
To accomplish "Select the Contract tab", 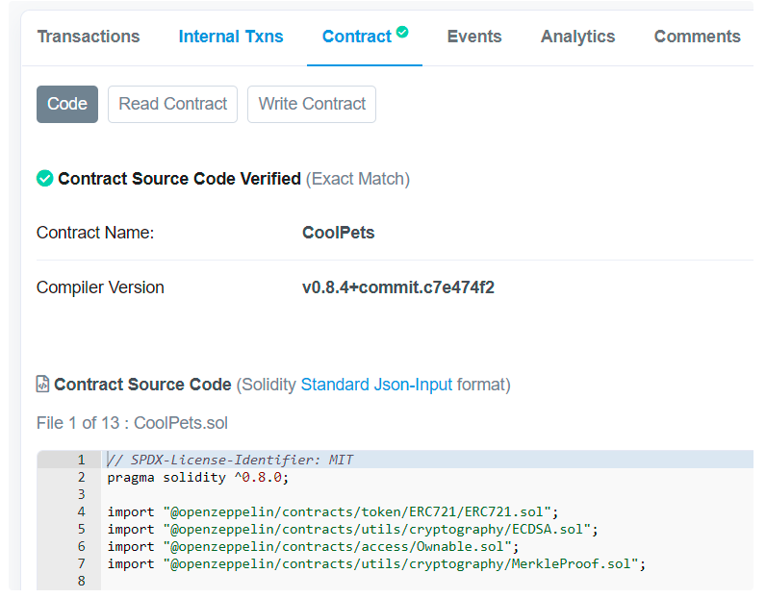I will (x=357, y=37).
